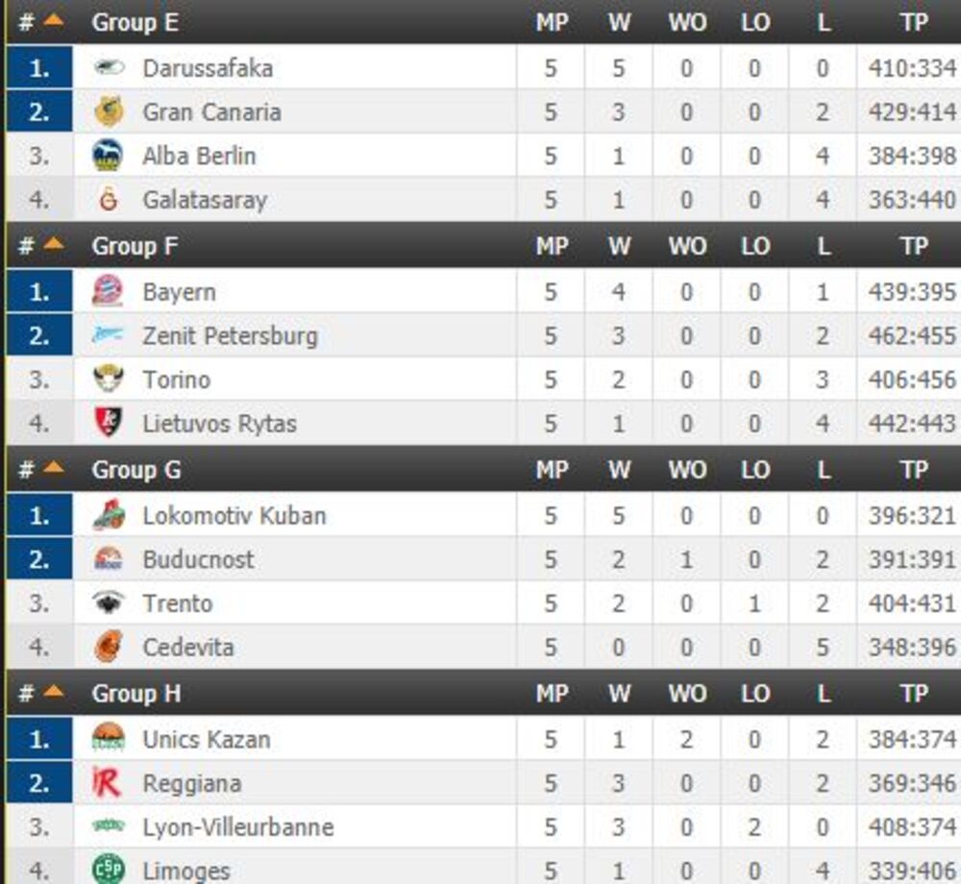Open Zenit Petersburg team page

click(230, 335)
